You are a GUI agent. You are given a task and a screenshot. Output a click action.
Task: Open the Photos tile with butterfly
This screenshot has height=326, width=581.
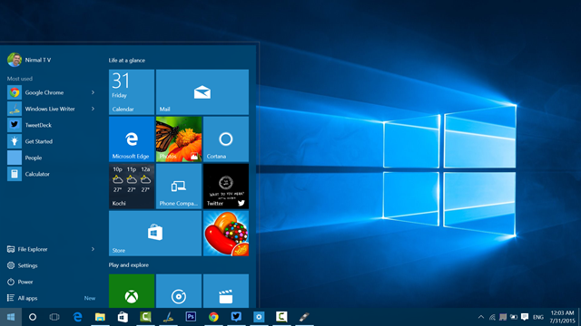pyautogui.click(x=179, y=139)
